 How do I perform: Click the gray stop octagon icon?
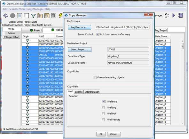pos(13,16)
